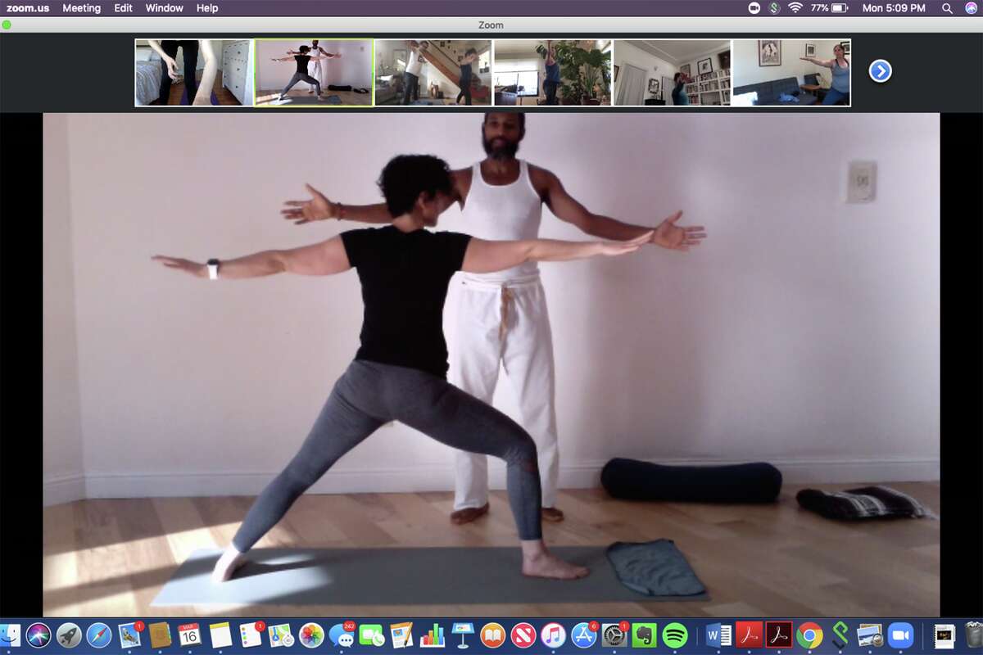Open the Window menu

click(164, 8)
